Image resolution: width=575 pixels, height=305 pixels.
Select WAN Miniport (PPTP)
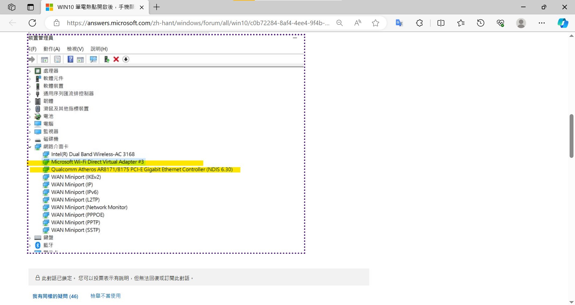tap(76, 223)
